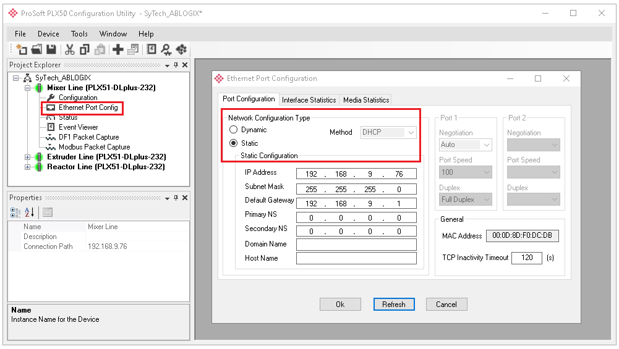Switch to Interface Statistics tab
Screen dimensions: 619x349
[309, 100]
